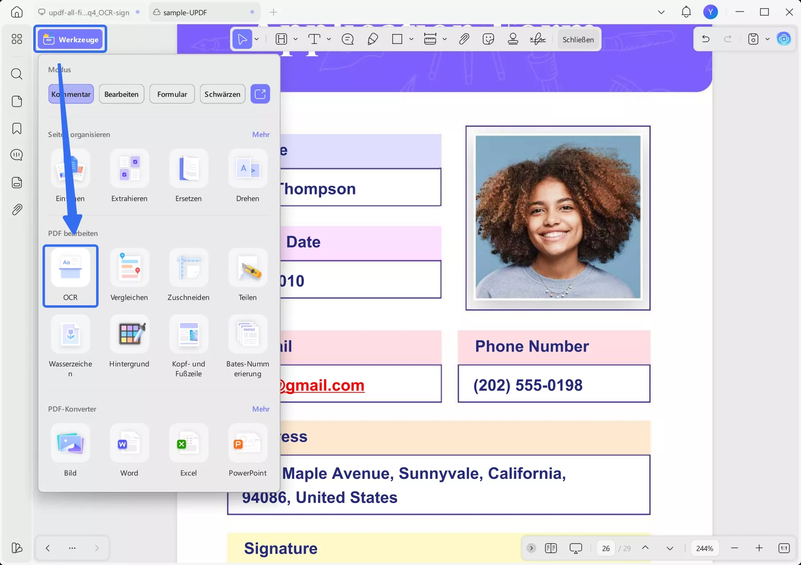The width and height of the screenshot is (801, 565).
Task: Enable Schwärzen redaction mode
Action: (x=222, y=94)
